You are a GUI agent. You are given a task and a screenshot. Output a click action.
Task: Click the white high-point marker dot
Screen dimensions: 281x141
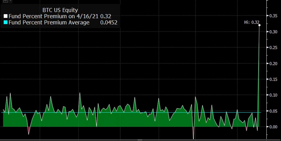click(x=259, y=25)
